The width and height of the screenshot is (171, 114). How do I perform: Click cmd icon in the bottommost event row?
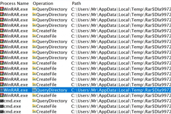click(x=2, y=112)
